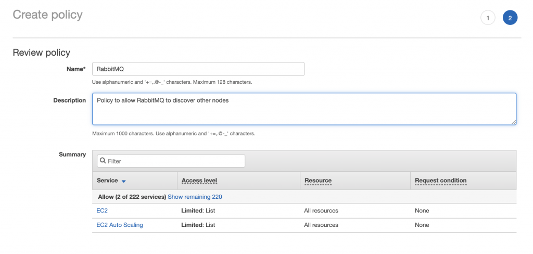Click the Request condition column header
The image size is (533, 254).
(x=440, y=181)
